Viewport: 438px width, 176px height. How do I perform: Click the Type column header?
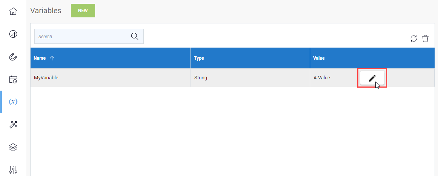tap(199, 58)
